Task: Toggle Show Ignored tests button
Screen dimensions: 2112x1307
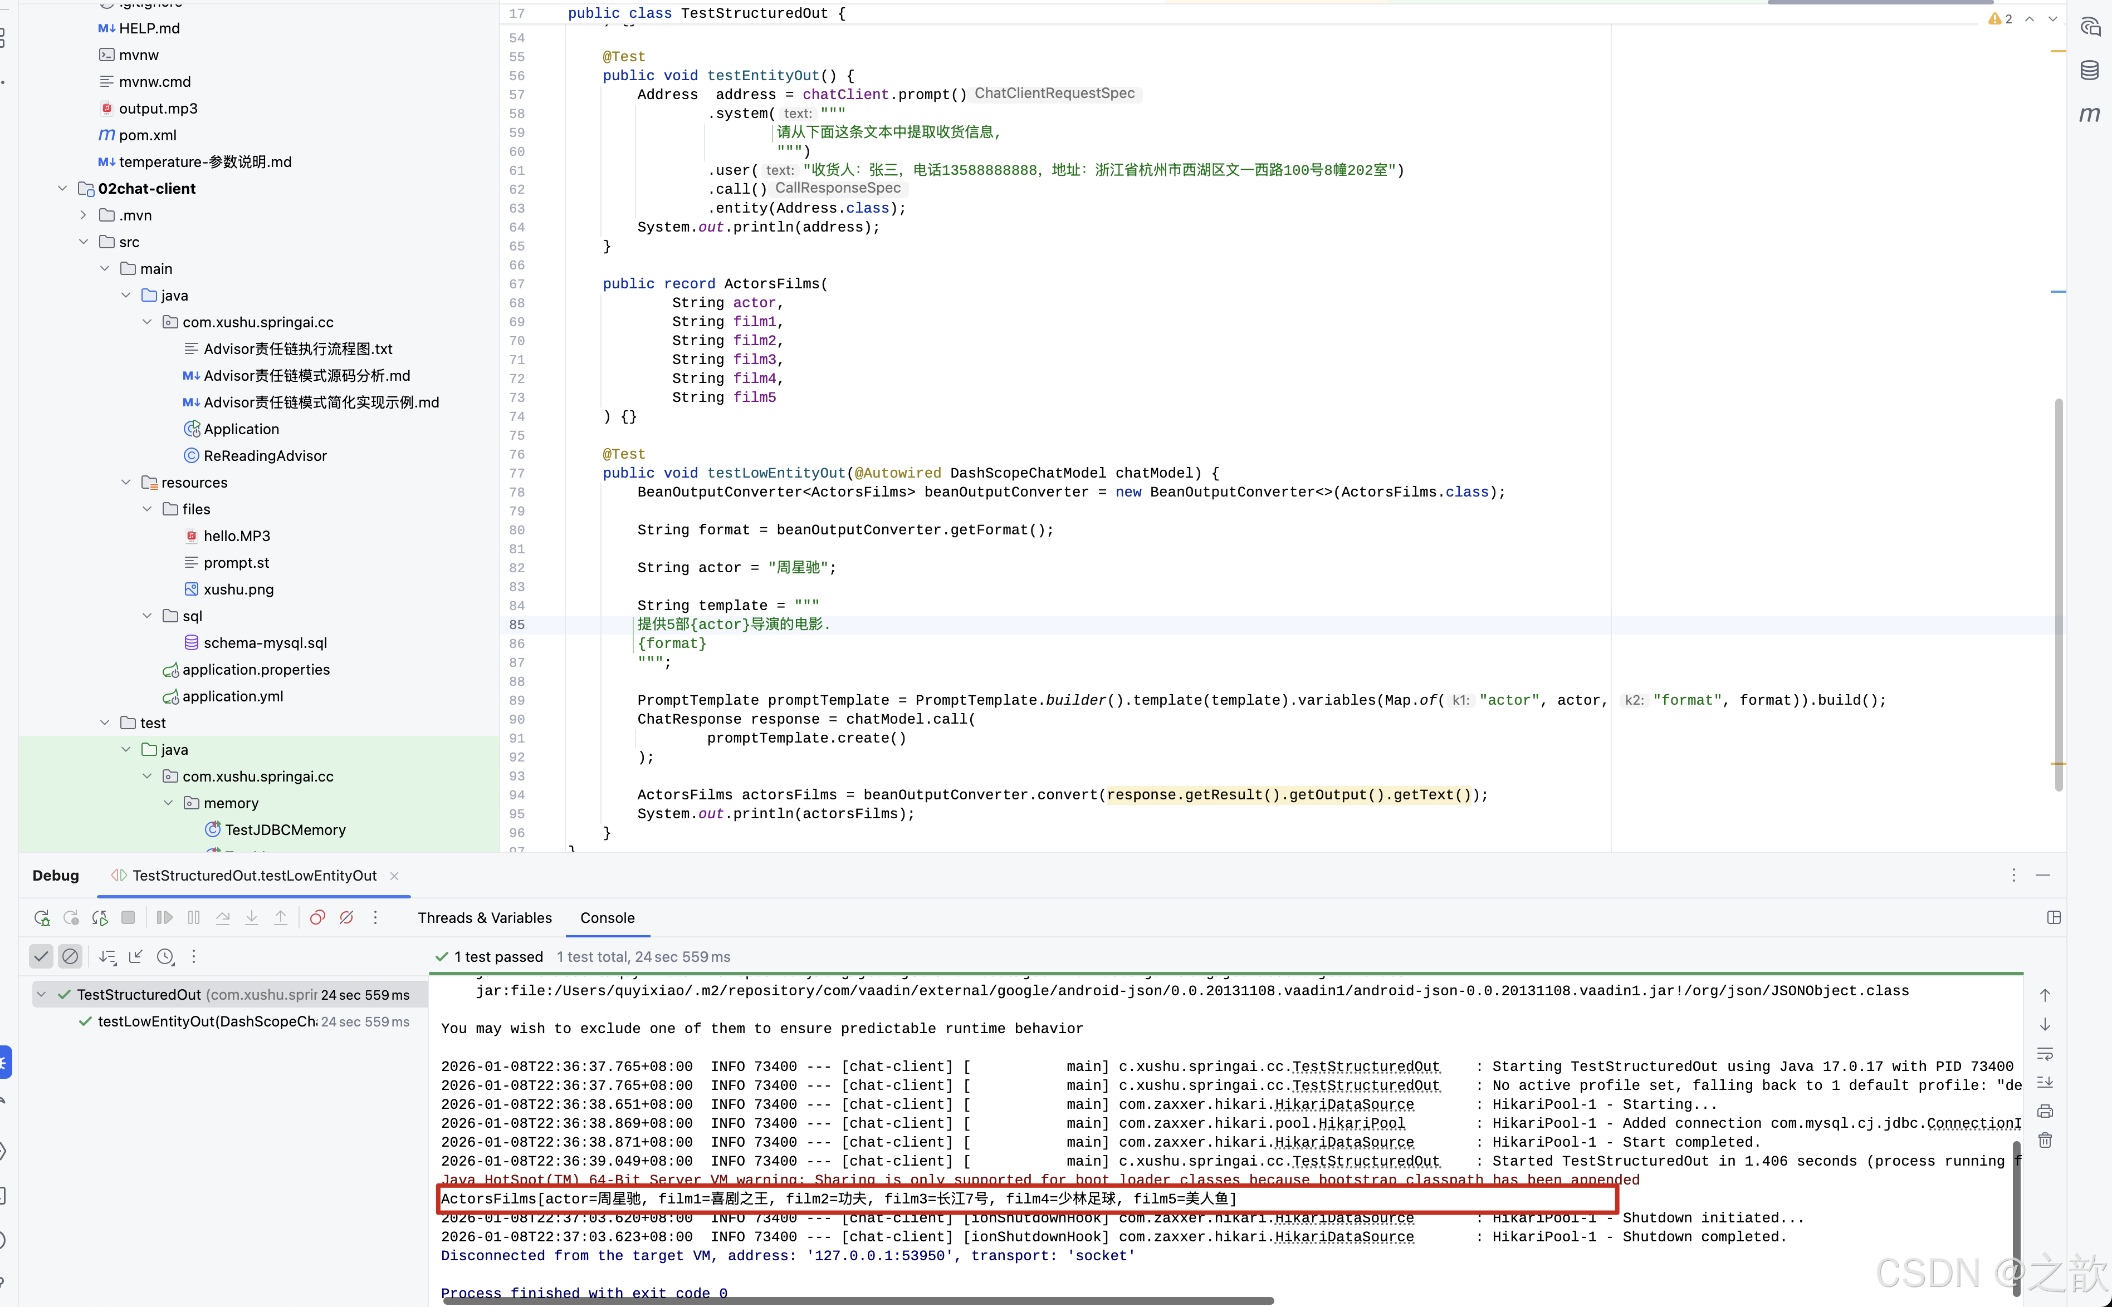Action: [70, 957]
